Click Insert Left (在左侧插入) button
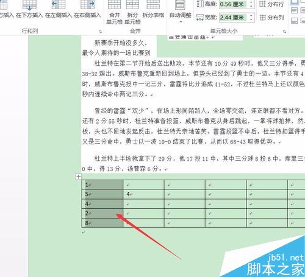The image size is (305, 277). [59, 9]
